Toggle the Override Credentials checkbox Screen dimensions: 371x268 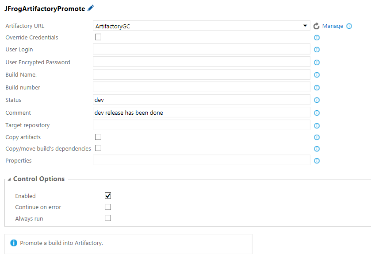pyautogui.click(x=98, y=37)
